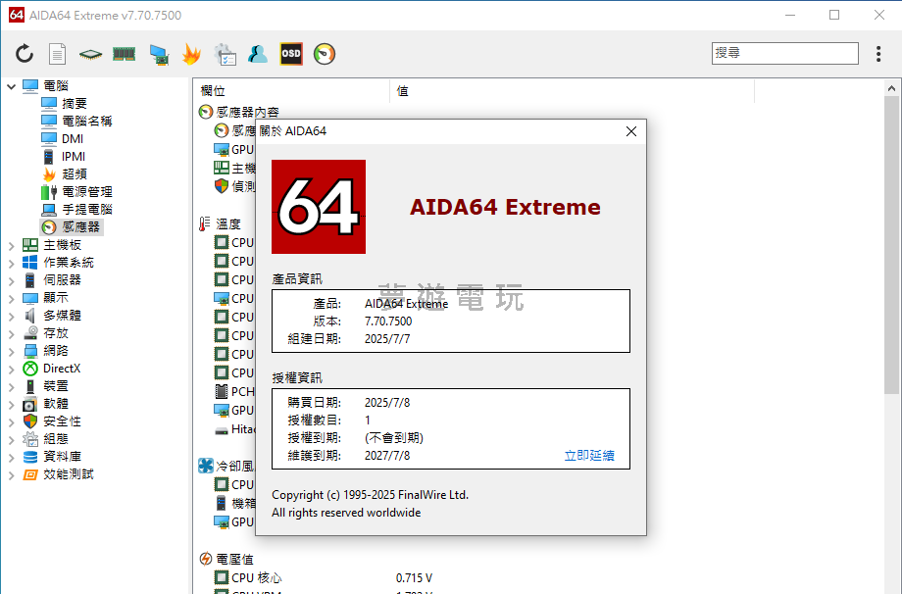Expand the 伺服器 tree node
Screen dimensions: 902x594
pyautogui.click(x=11, y=281)
